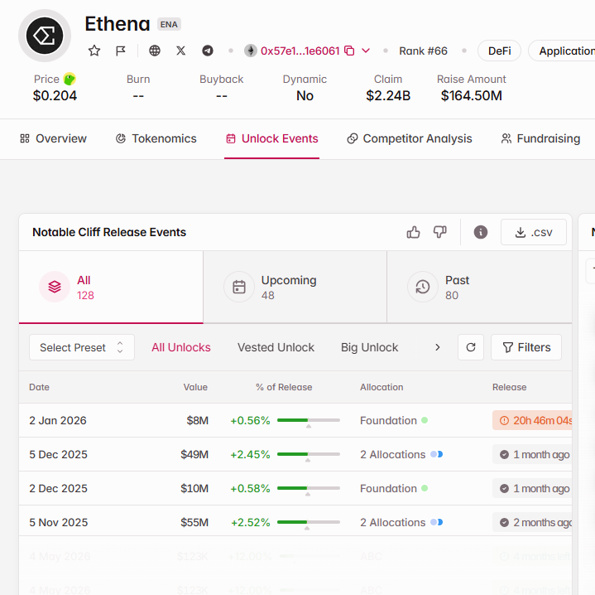This screenshot has width=595, height=595.
Task: Click the ENA ticker badge
Action: 169,24
